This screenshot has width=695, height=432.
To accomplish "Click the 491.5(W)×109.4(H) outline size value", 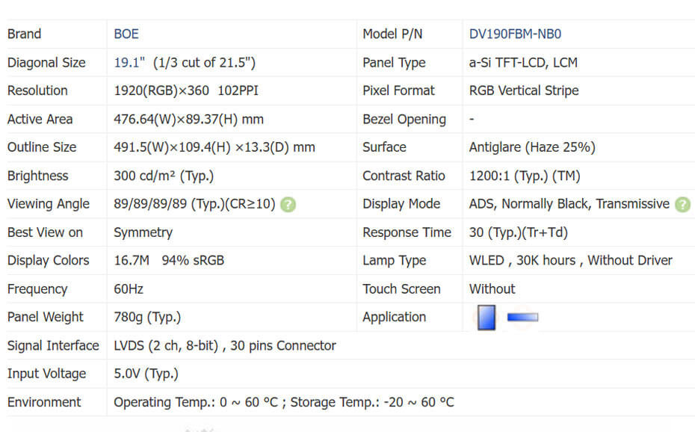I will 214,147.
